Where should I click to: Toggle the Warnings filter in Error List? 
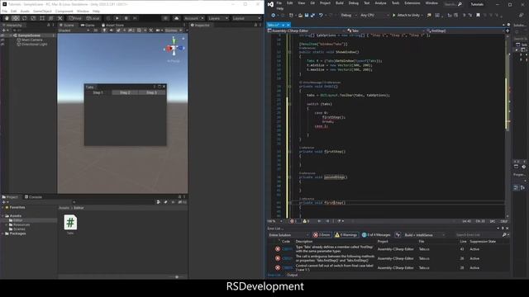point(346,234)
